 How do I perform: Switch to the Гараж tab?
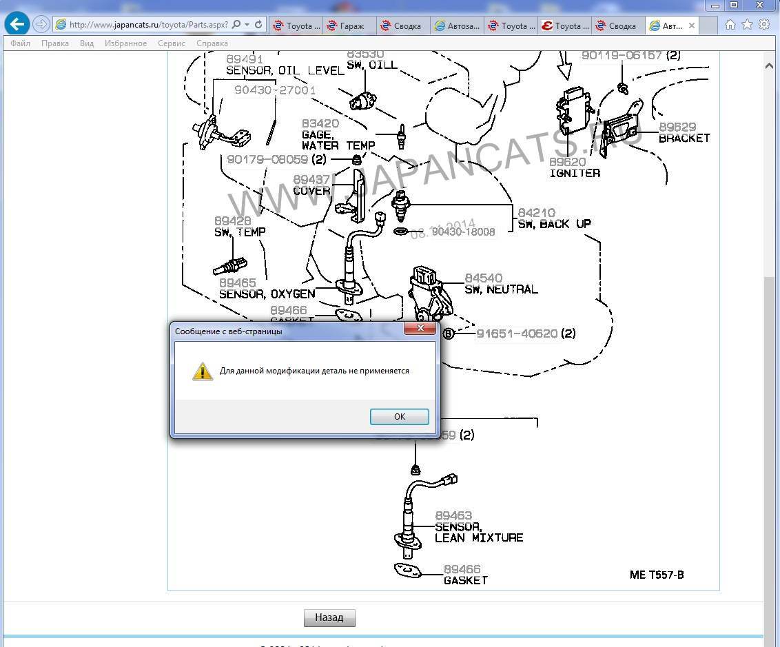pos(350,26)
